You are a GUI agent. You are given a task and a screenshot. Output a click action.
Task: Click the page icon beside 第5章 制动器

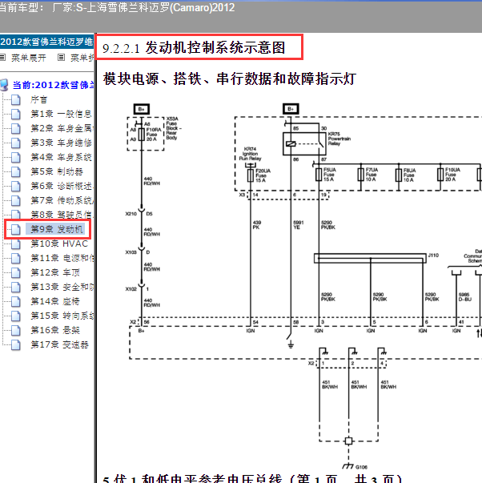(16, 172)
